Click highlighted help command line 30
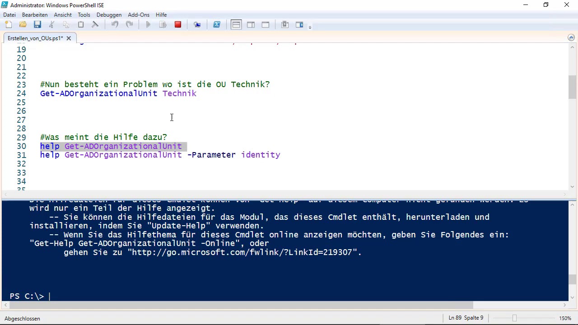This screenshot has height=325, width=578. 111,146
